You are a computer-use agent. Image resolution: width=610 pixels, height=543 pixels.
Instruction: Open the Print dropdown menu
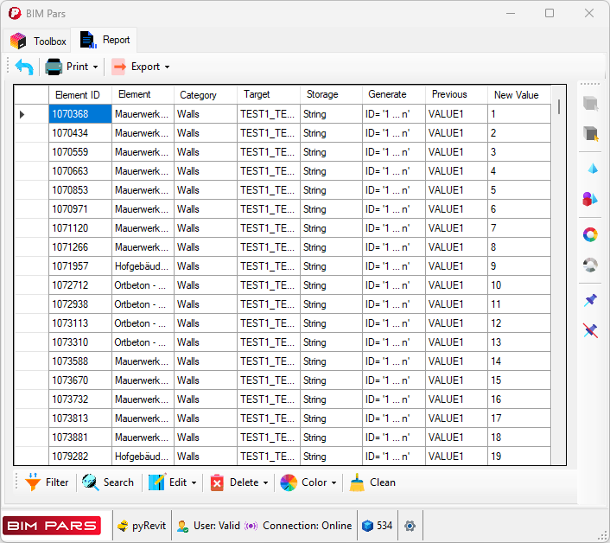pyautogui.click(x=72, y=67)
